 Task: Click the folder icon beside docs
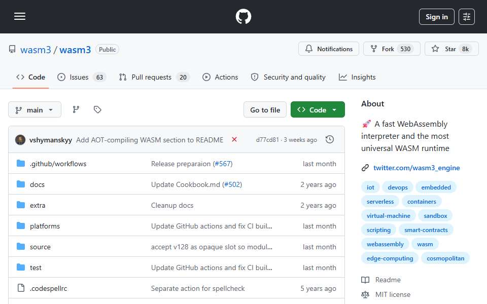[21, 184]
